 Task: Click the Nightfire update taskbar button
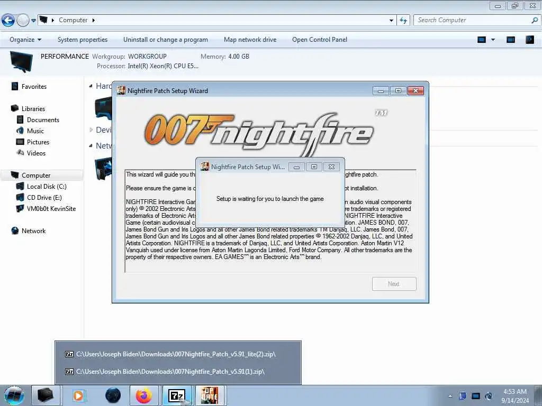pyautogui.click(x=210, y=395)
